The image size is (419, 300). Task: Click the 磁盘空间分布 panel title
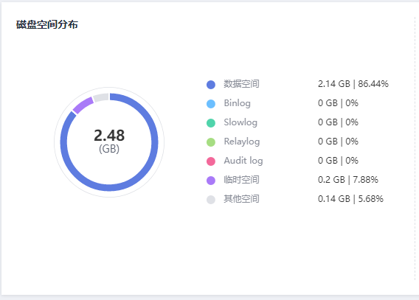[x=47, y=24]
